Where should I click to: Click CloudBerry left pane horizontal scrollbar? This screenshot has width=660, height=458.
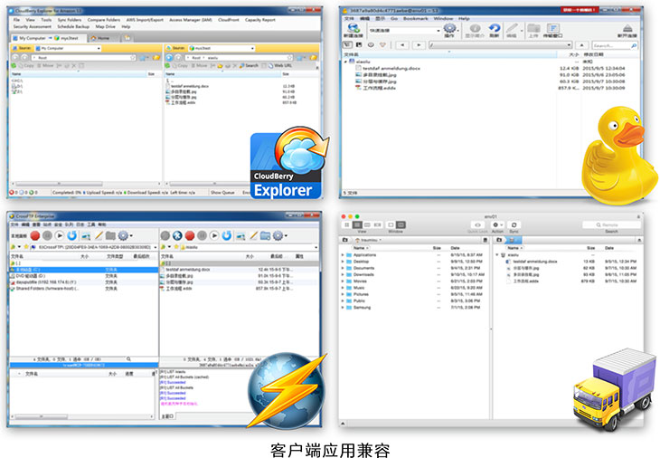[59, 184]
